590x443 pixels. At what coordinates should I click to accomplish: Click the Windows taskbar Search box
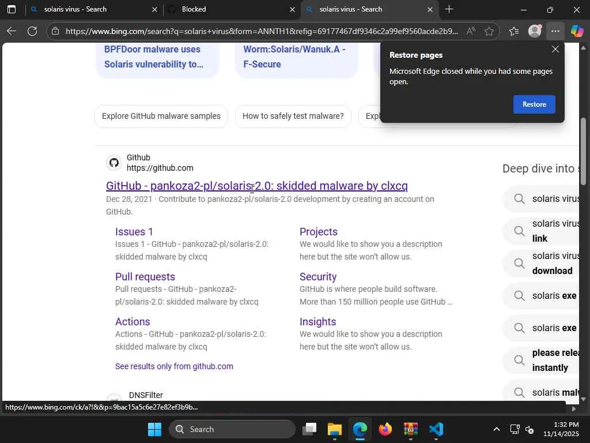[232, 429]
